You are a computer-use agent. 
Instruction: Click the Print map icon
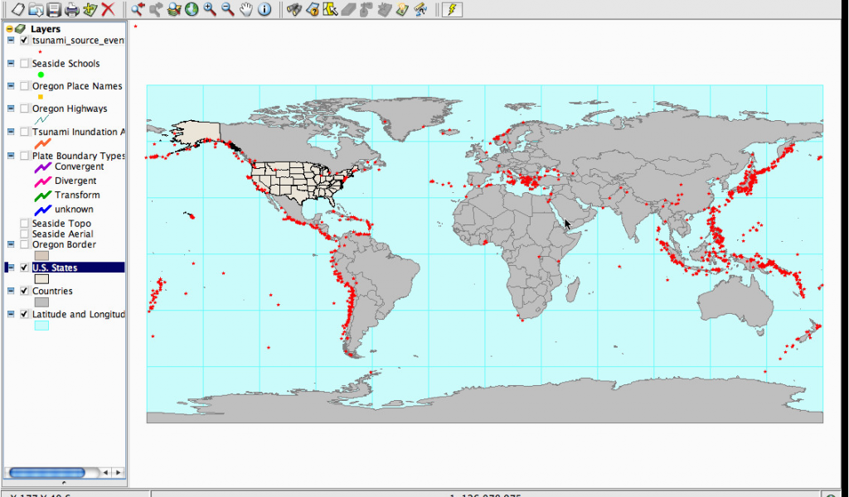click(72, 9)
